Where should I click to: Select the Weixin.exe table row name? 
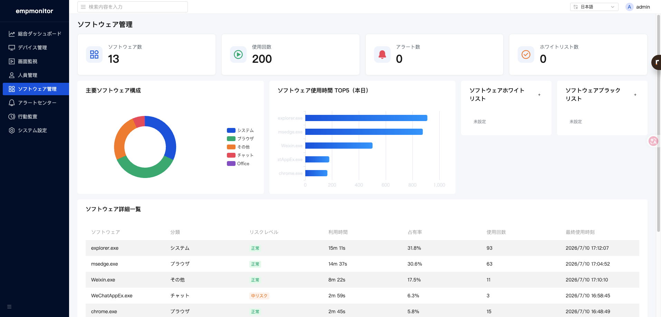pyautogui.click(x=103, y=280)
